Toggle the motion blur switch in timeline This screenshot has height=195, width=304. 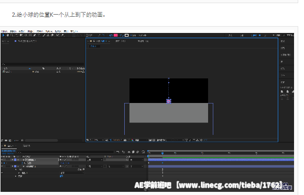[137, 152]
